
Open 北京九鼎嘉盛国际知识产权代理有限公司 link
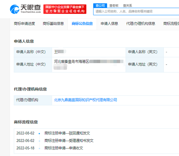coord(86,100)
